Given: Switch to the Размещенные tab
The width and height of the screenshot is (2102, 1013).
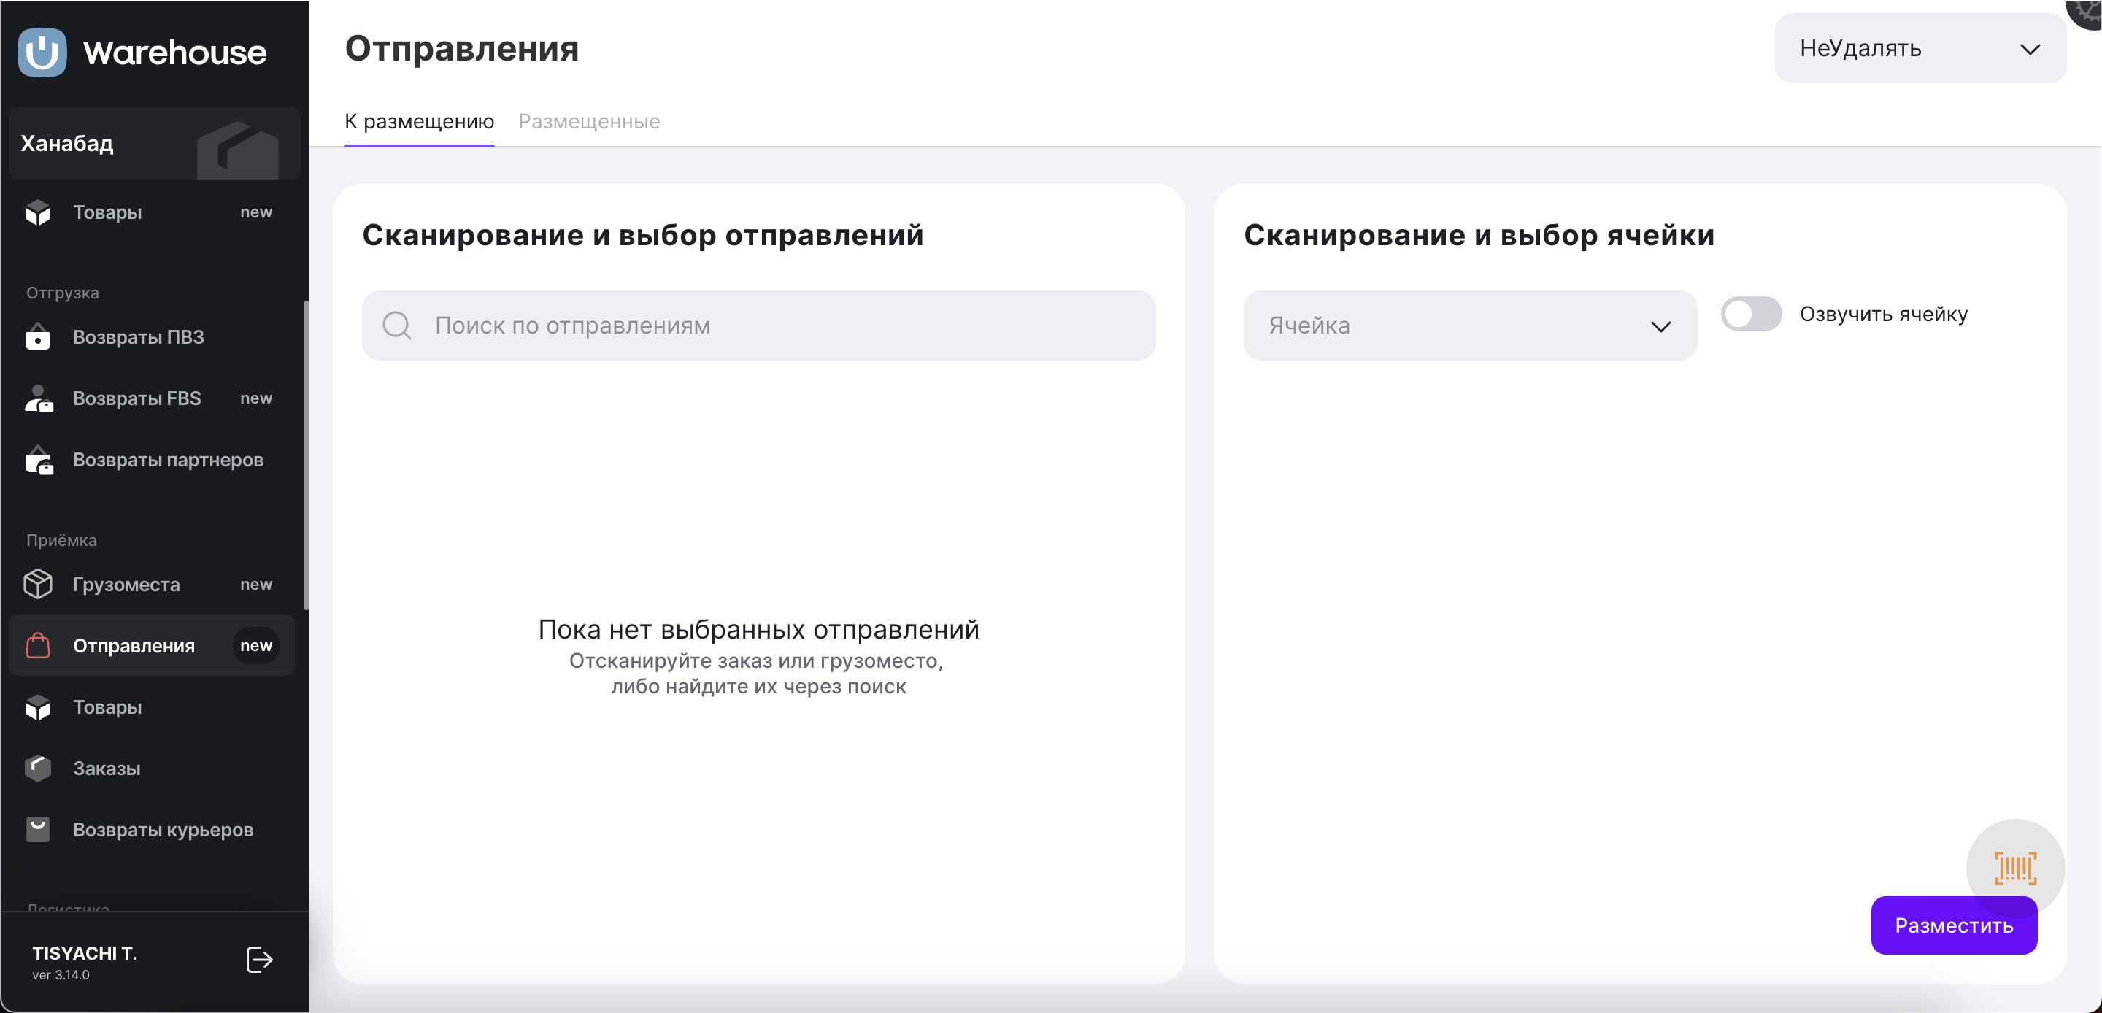Looking at the screenshot, I should click(589, 122).
